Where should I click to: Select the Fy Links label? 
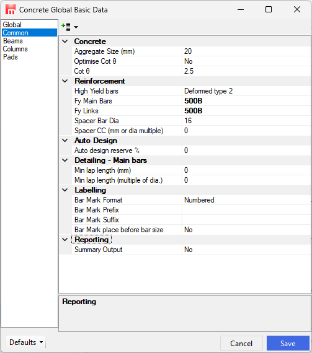point(86,111)
